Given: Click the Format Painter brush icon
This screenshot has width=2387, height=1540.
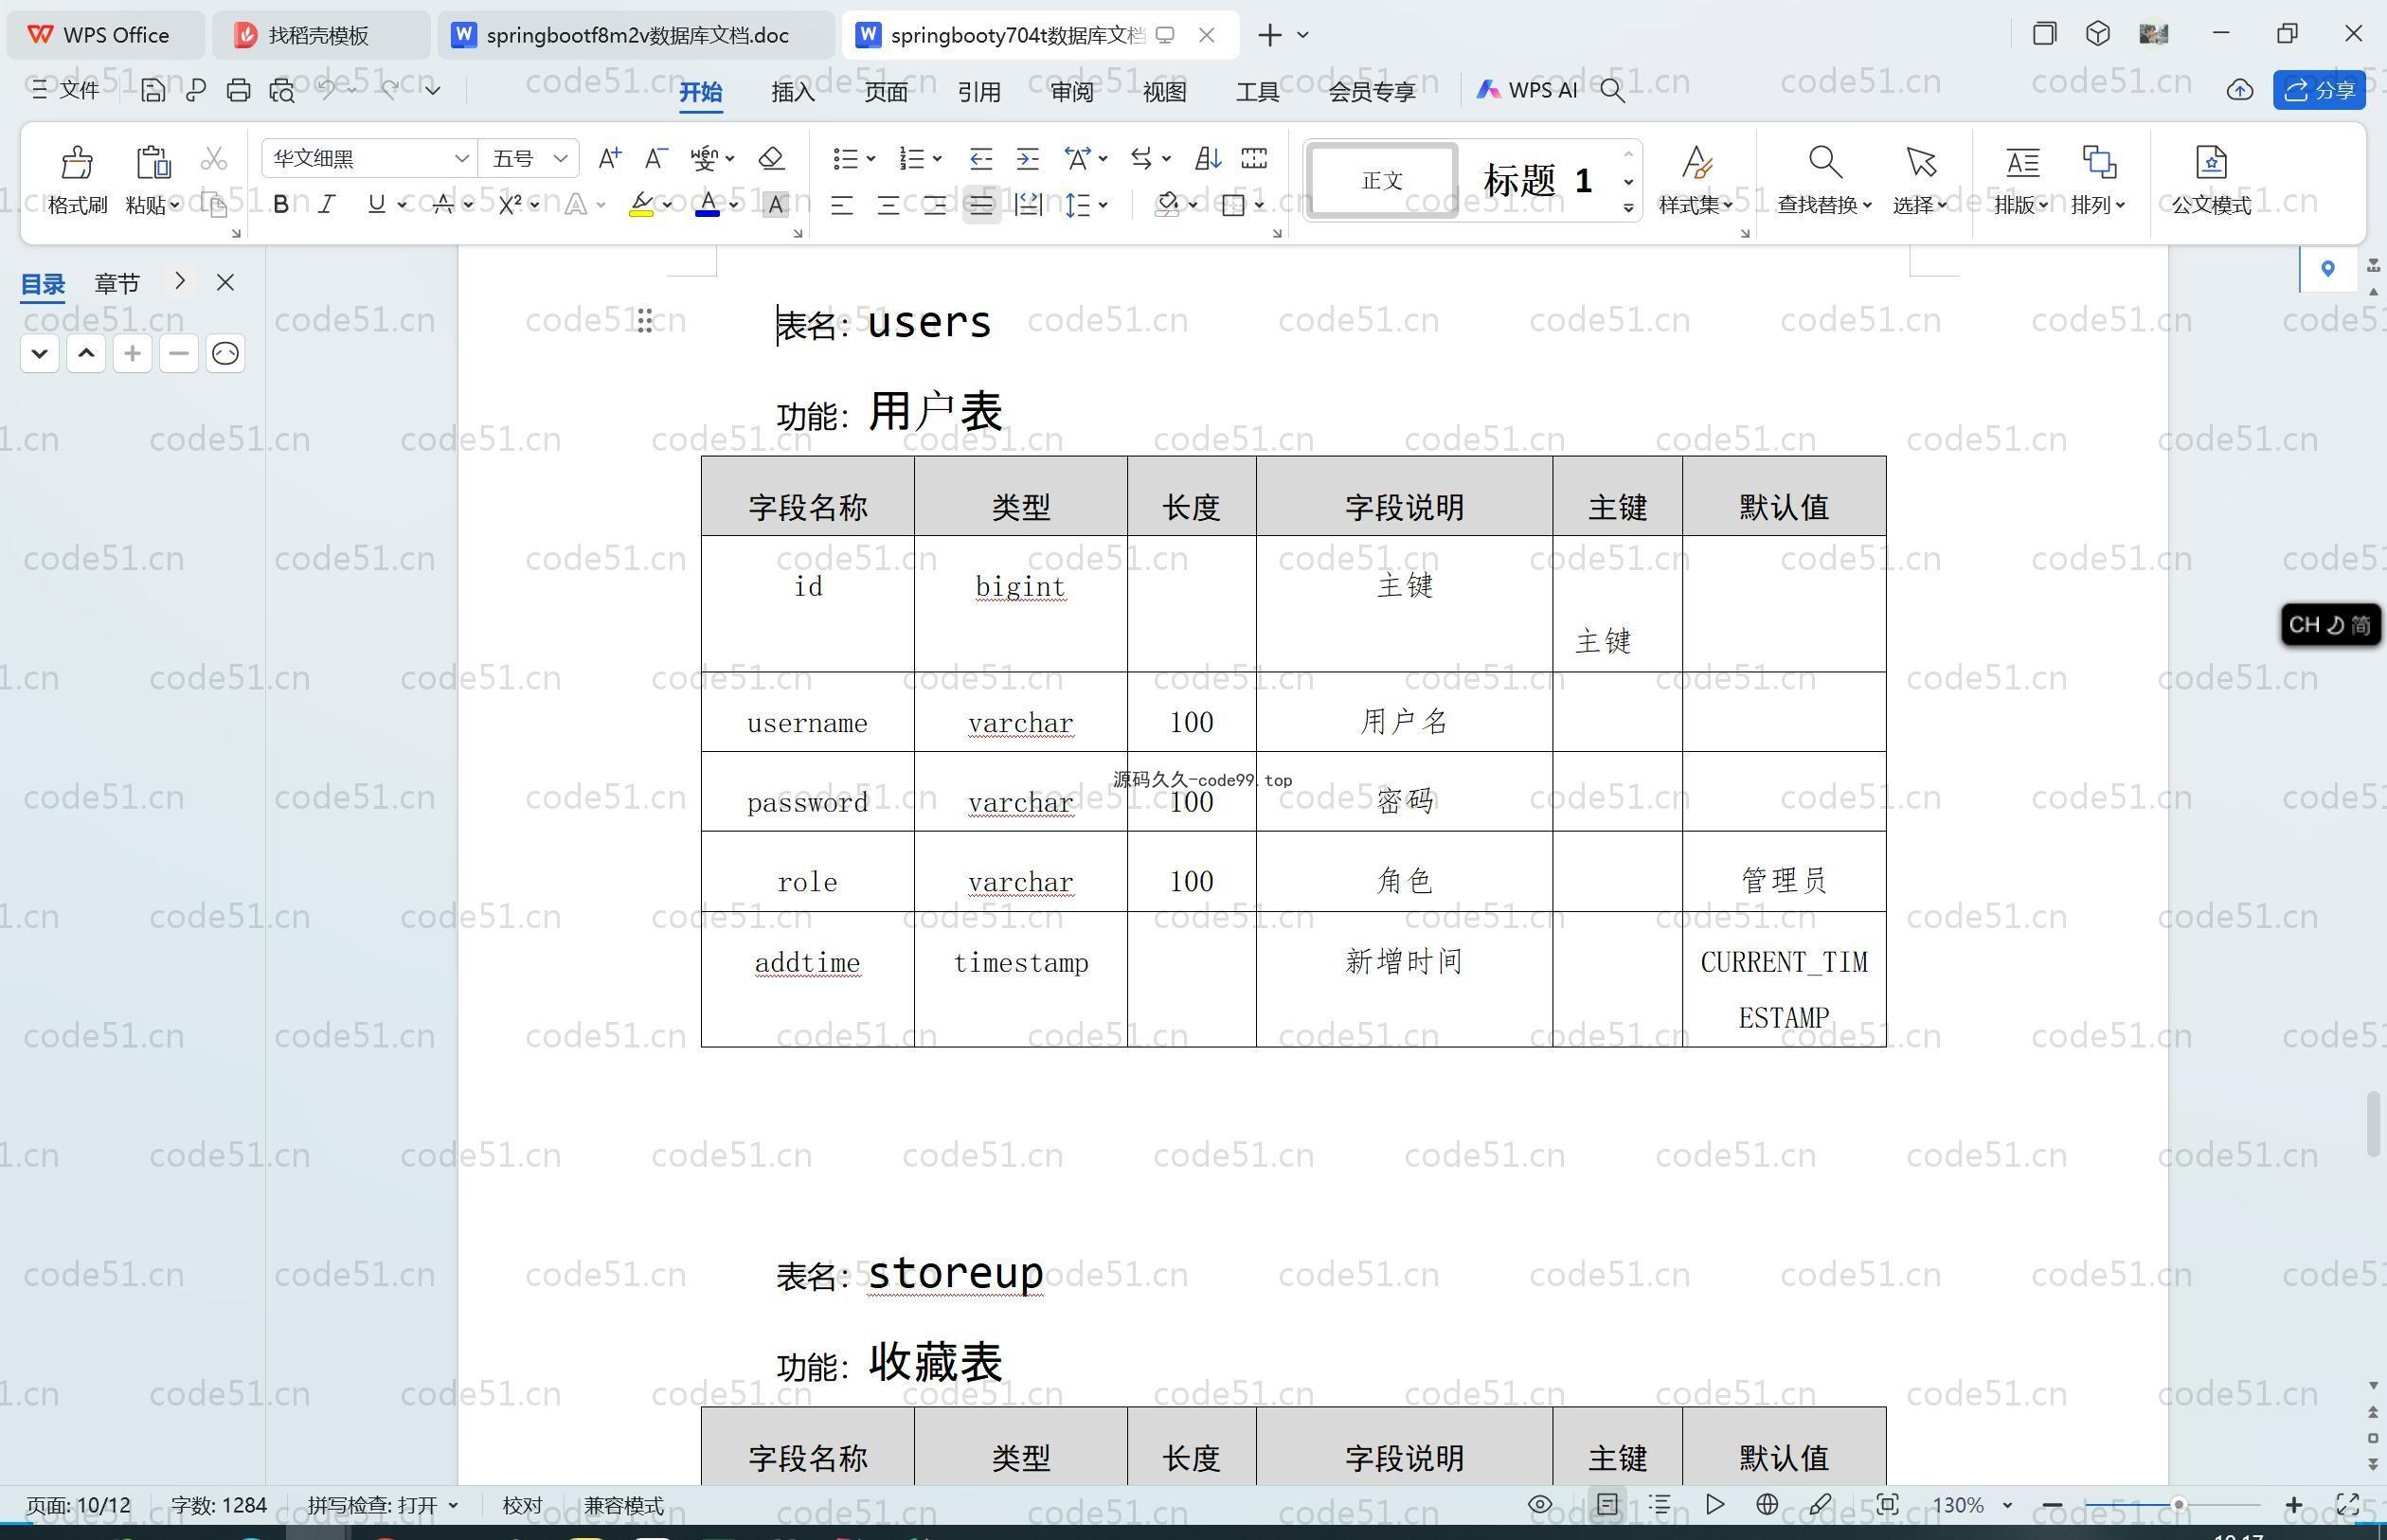Looking at the screenshot, I should [x=77, y=161].
